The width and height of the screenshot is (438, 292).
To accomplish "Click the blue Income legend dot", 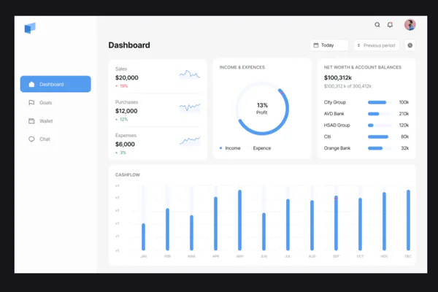I will (220, 148).
